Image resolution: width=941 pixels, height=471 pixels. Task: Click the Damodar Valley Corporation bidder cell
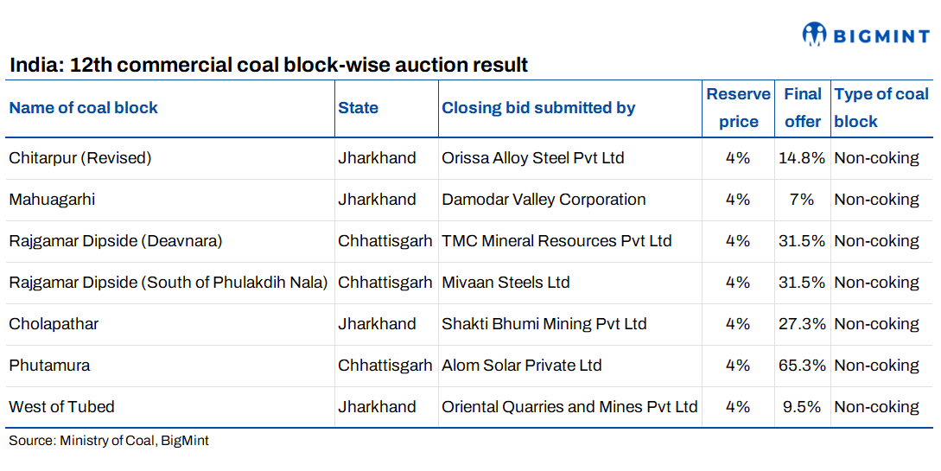pos(544,200)
